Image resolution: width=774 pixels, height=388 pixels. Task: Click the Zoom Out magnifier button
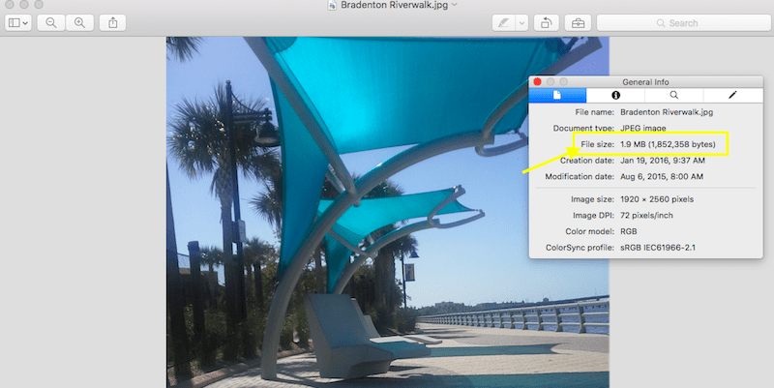pos(51,22)
